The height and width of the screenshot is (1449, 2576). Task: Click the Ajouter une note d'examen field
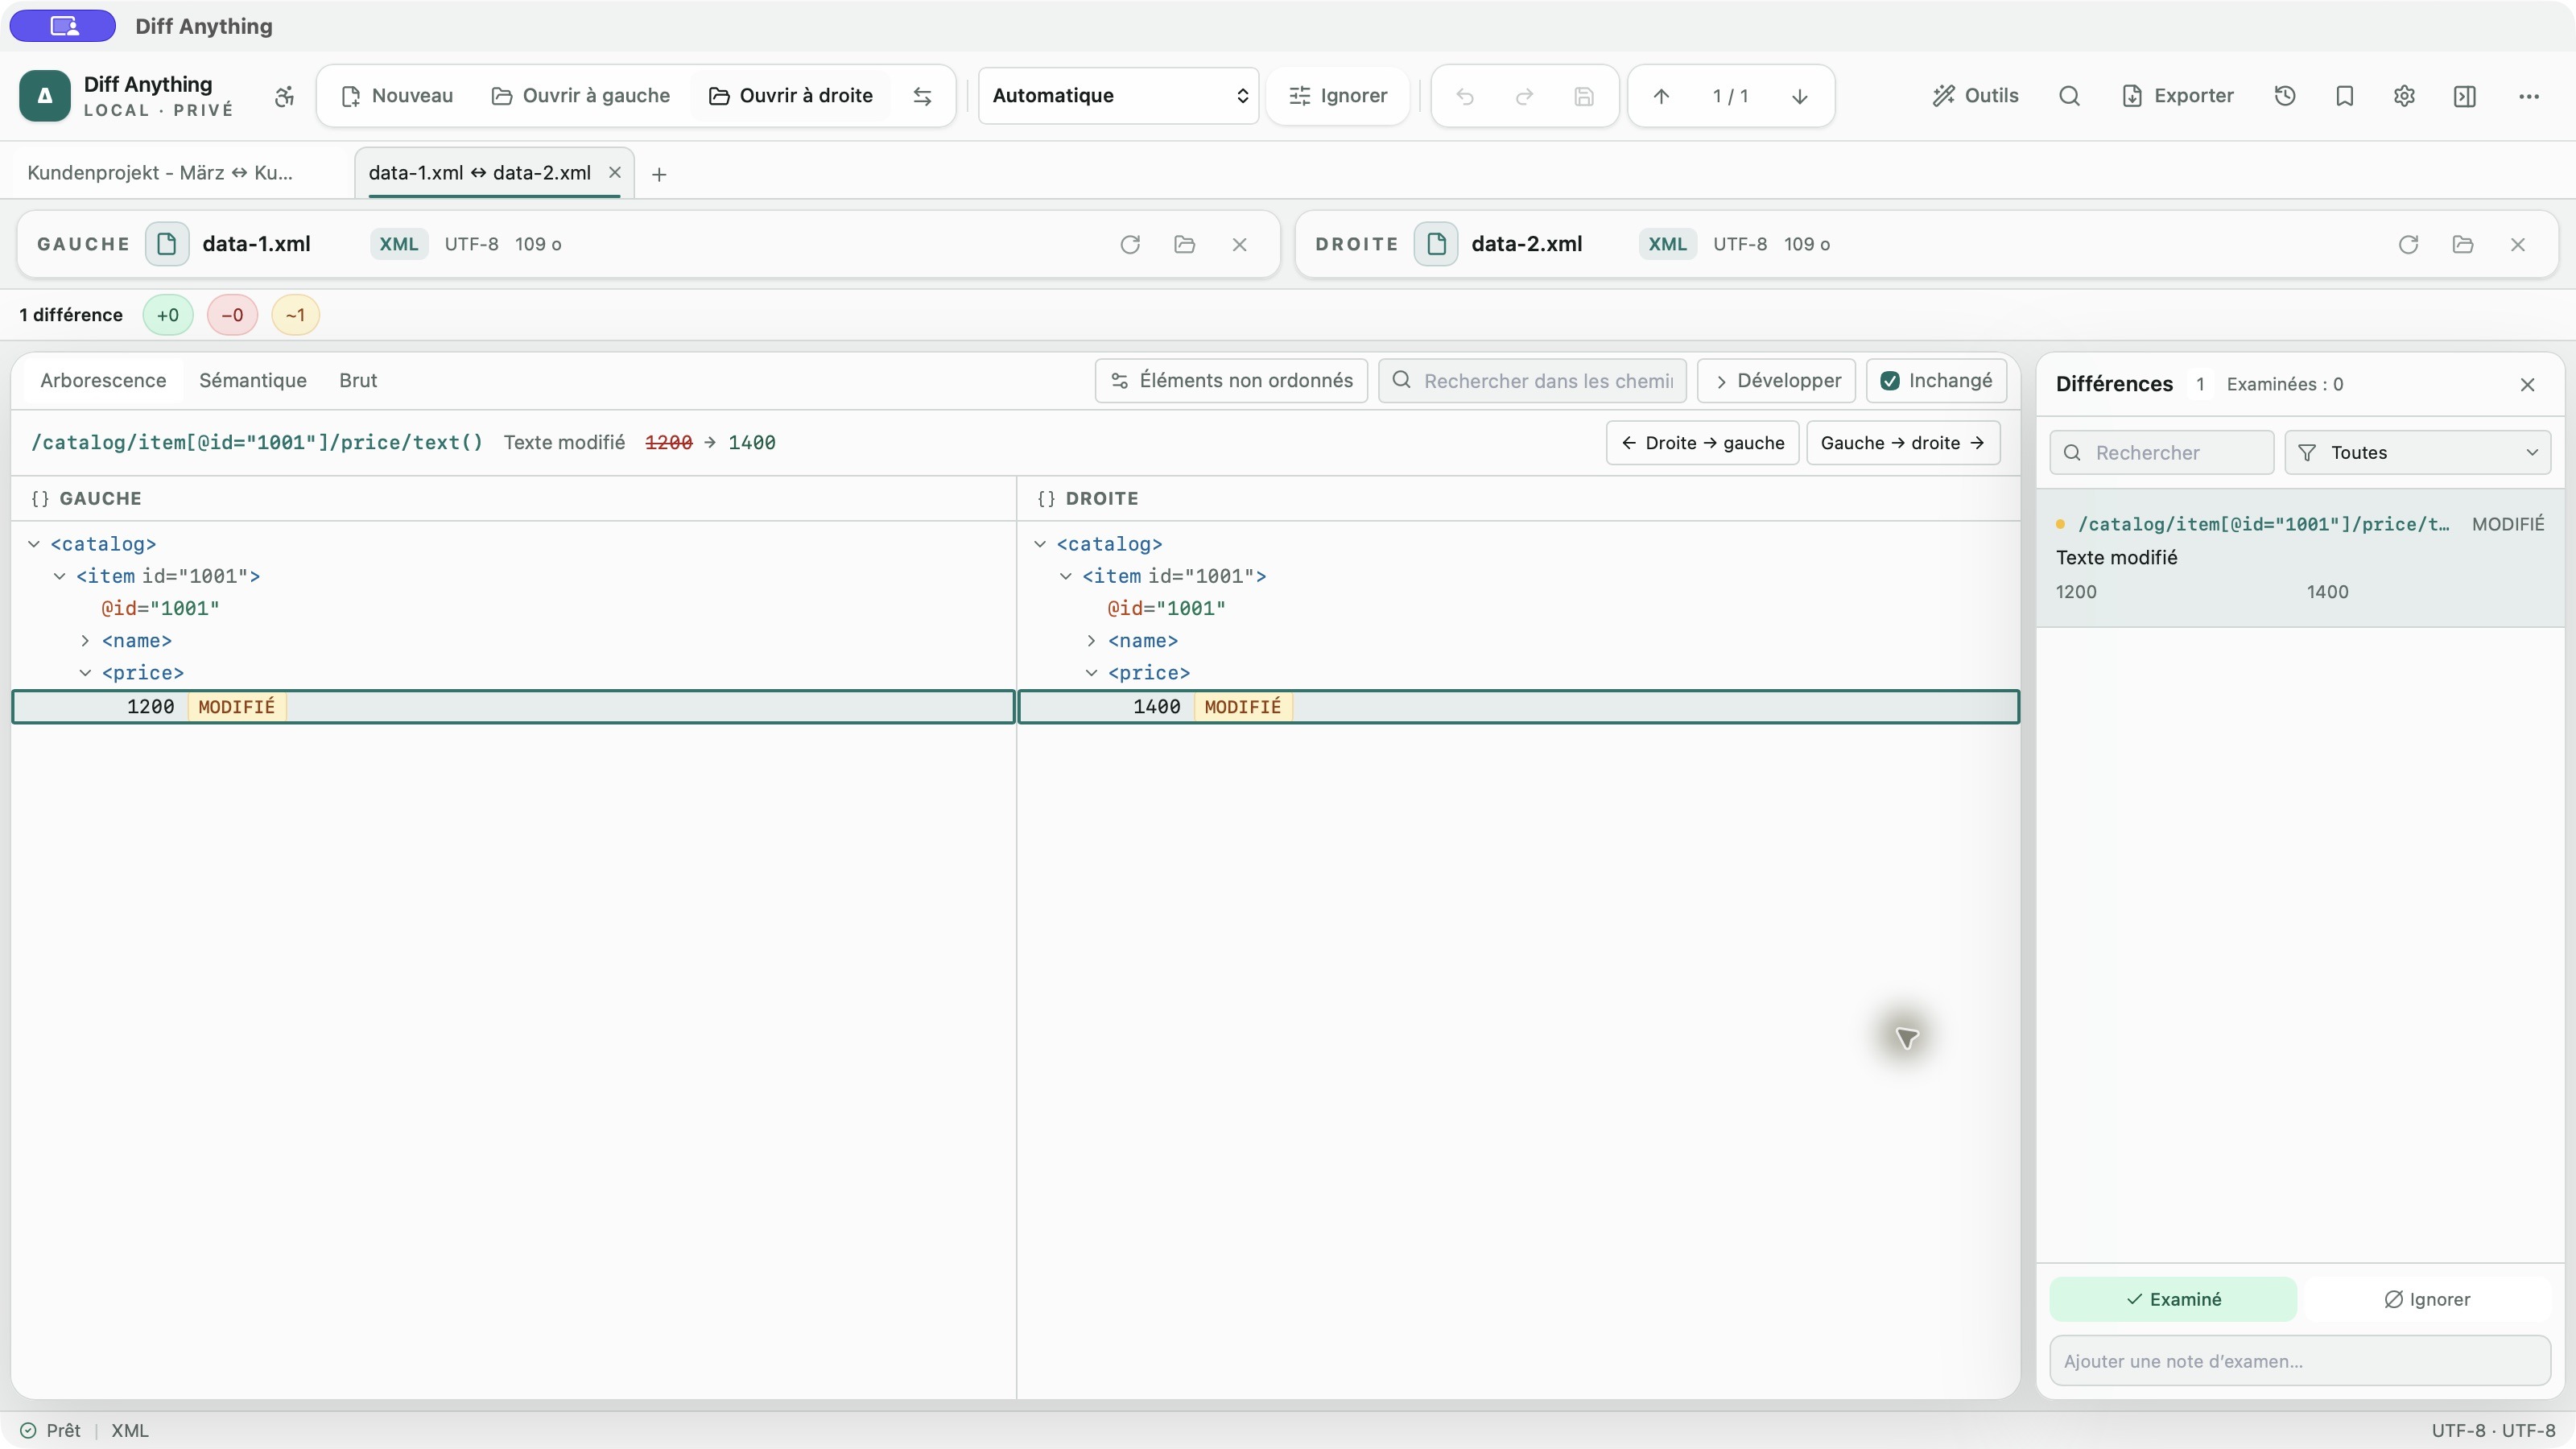click(x=2300, y=1361)
